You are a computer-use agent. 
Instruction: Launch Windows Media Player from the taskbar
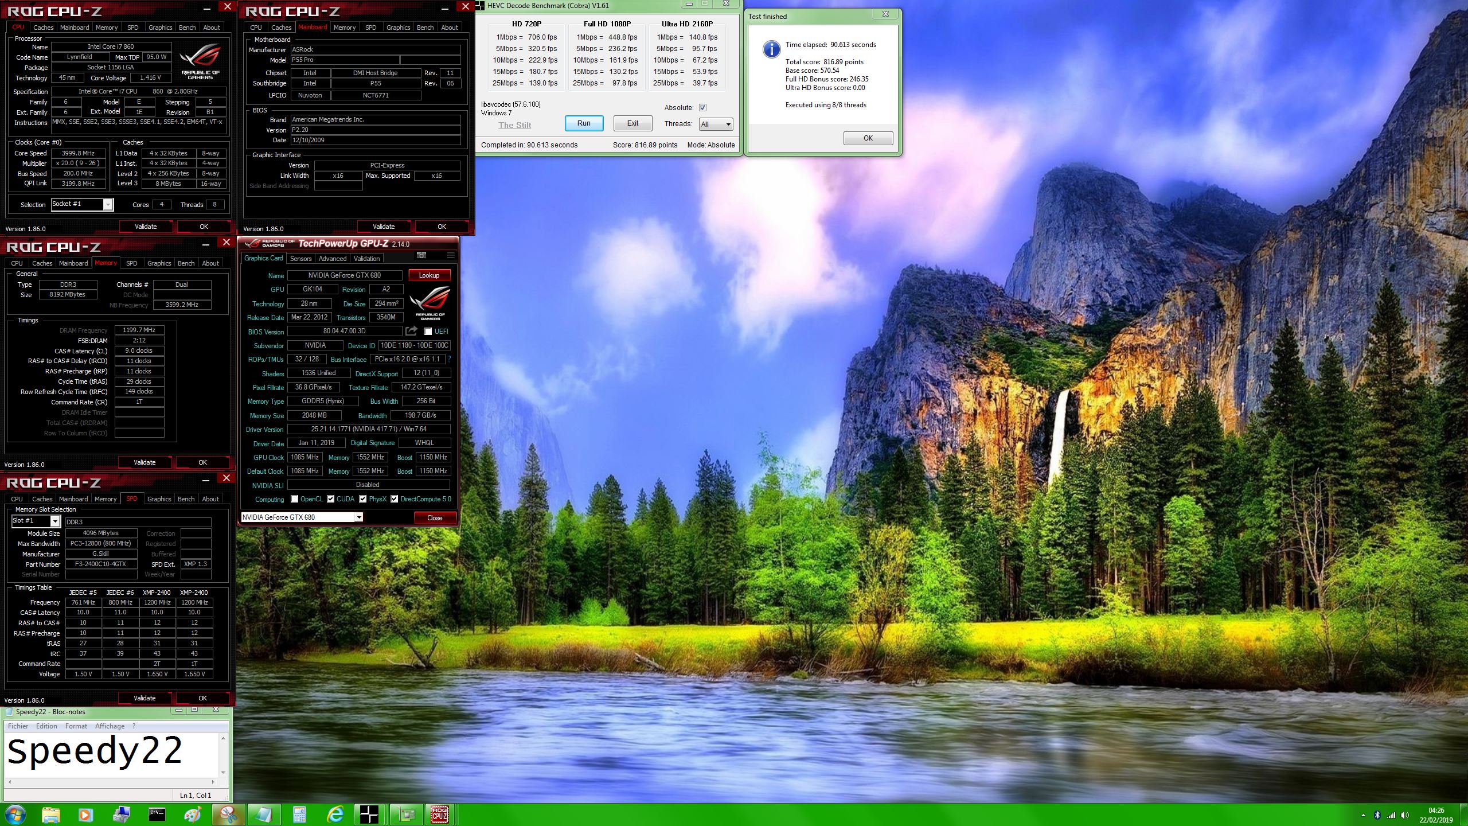pyautogui.click(x=85, y=815)
